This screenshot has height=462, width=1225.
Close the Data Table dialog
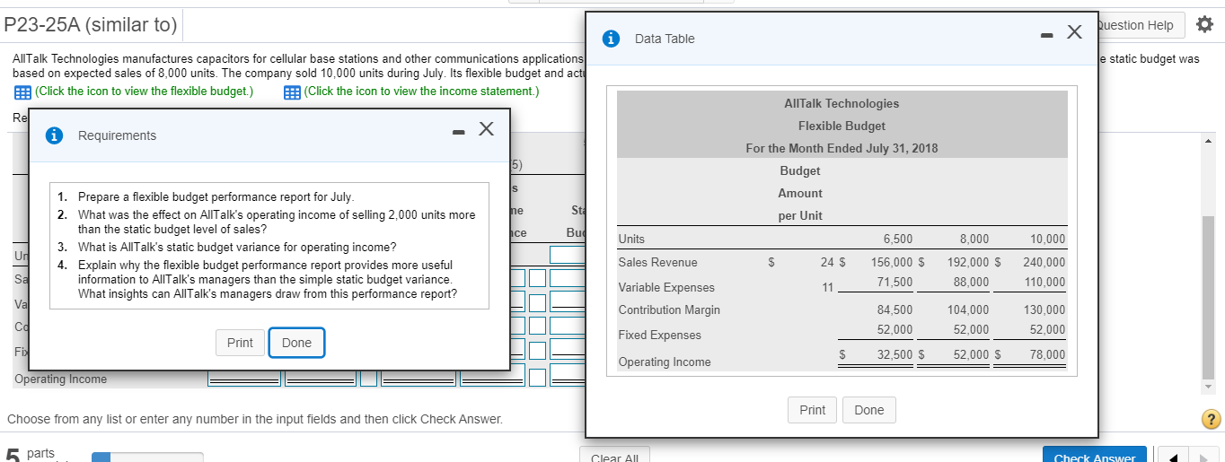point(1073,33)
